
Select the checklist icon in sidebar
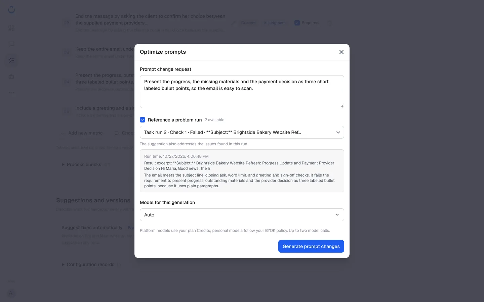pyautogui.click(x=11, y=60)
